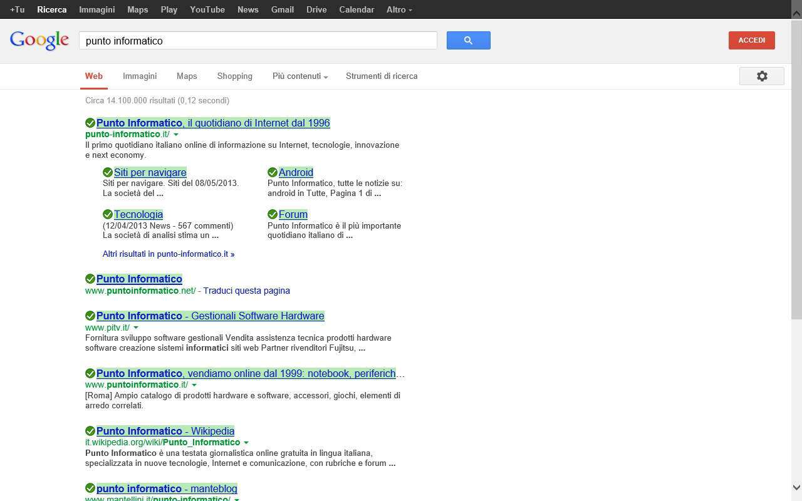Click the scrollbar down arrow

coord(796,487)
